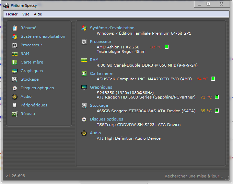This screenshot has height=184, width=233.
Task: Click the 83 °C processor temperature
Action: 156,47
